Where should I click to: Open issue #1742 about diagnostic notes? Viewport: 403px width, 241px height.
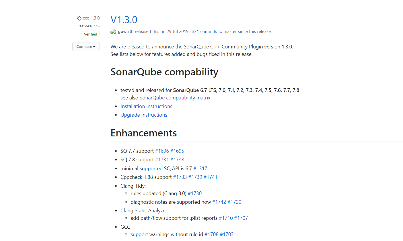pyautogui.click(x=219, y=202)
